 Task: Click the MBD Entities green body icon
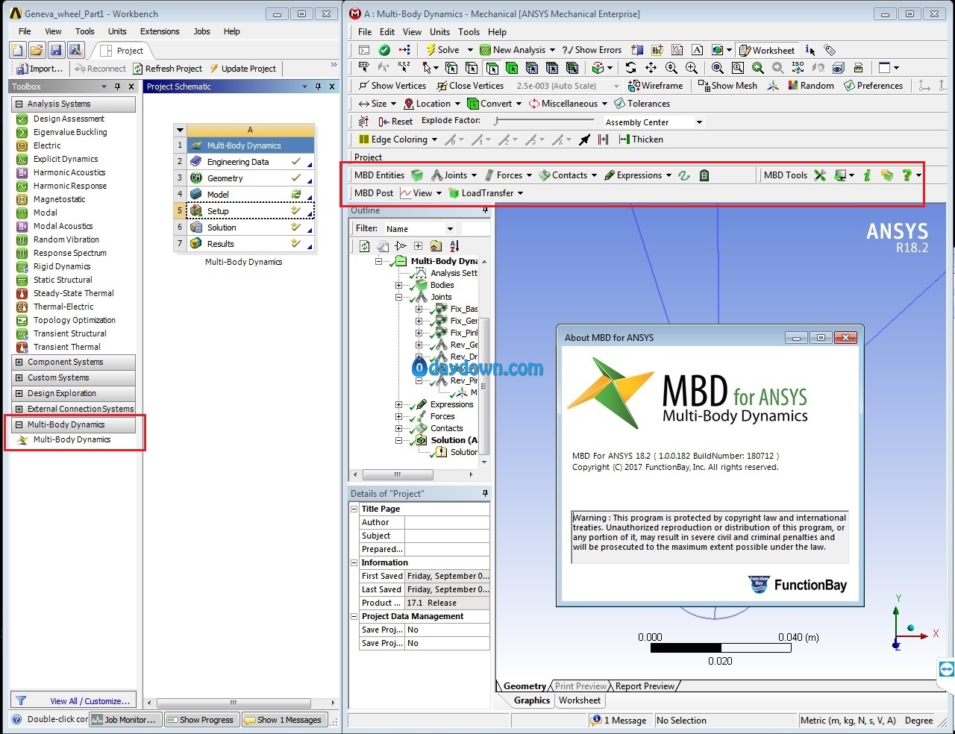pyautogui.click(x=417, y=175)
